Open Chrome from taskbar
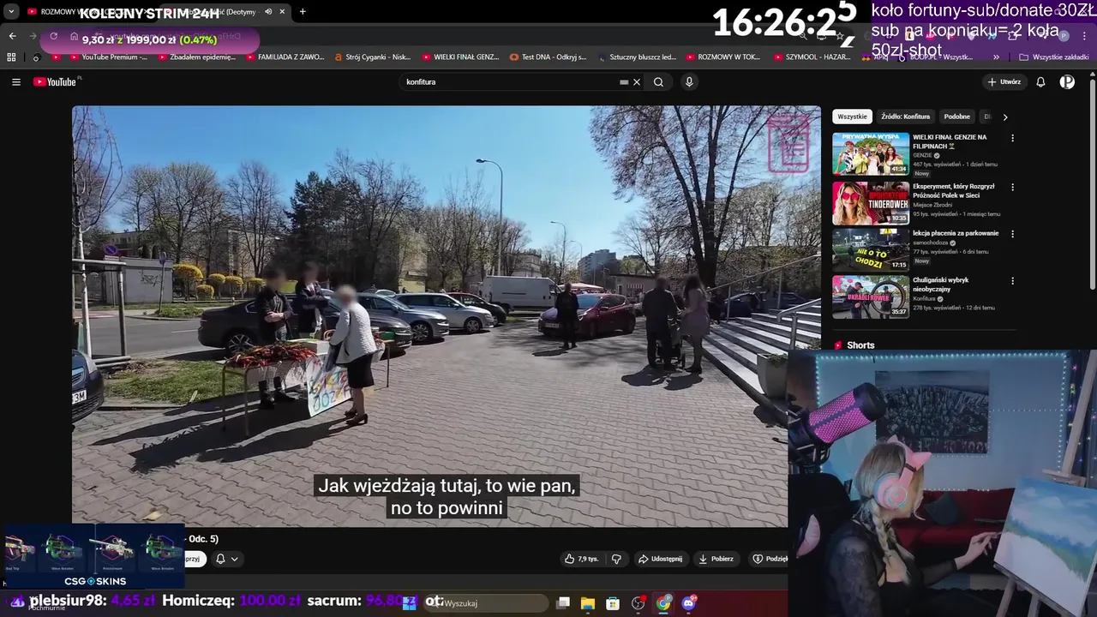Viewport: 1097px width, 617px height. 663,603
